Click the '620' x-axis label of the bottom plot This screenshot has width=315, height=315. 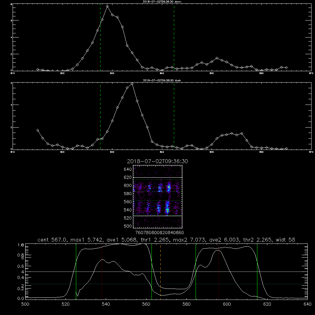point(267,304)
